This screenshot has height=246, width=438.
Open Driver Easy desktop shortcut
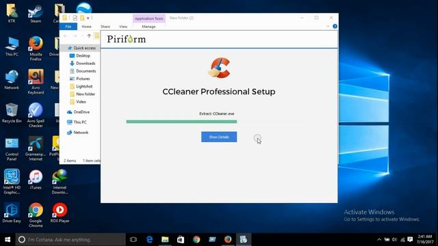coord(12,213)
